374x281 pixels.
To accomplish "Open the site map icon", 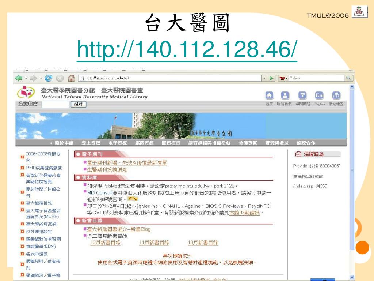I will tap(336, 95).
